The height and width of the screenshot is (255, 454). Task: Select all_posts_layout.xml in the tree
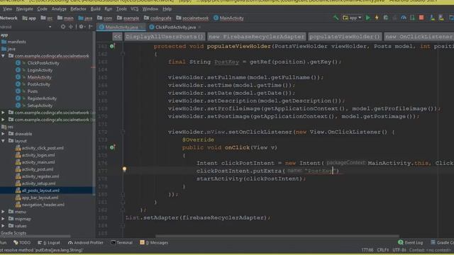[x=40, y=191]
